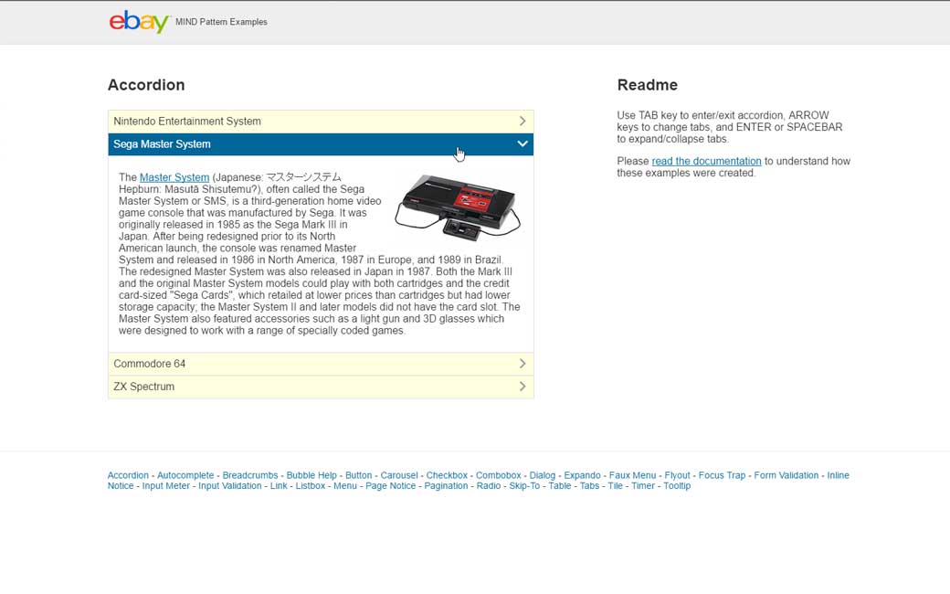
Task: Open the read the documentation link
Action: (x=706, y=162)
